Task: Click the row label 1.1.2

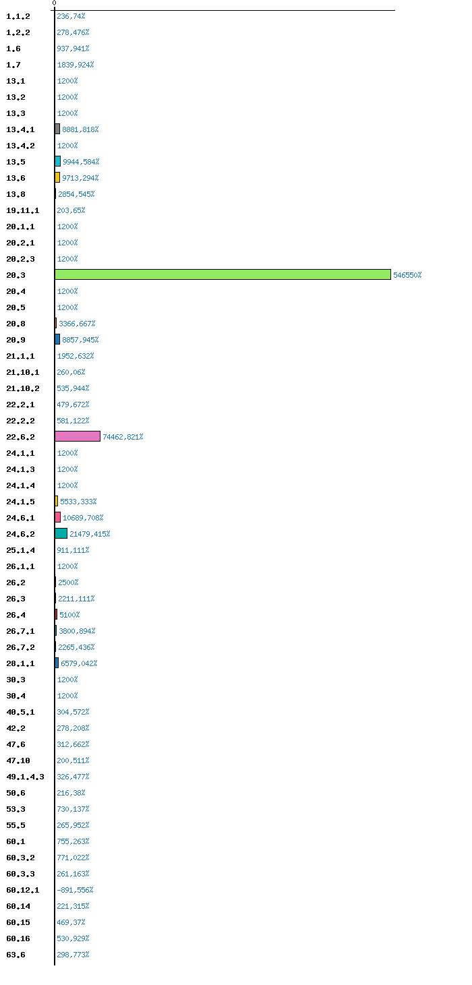Action: (x=18, y=16)
